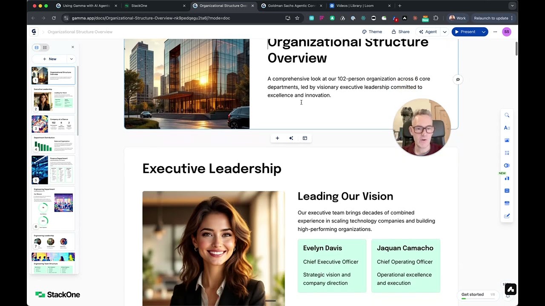This screenshot has height=306, width=545.
Task: Click the Jaquan Camacho card
Action: click(406, 266)
